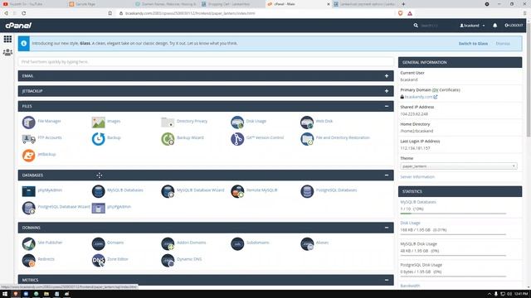Open the Dynamic DNS icon
Viewport: 531px width, 298px height.
pyautogui.click(x=168, y=260)
